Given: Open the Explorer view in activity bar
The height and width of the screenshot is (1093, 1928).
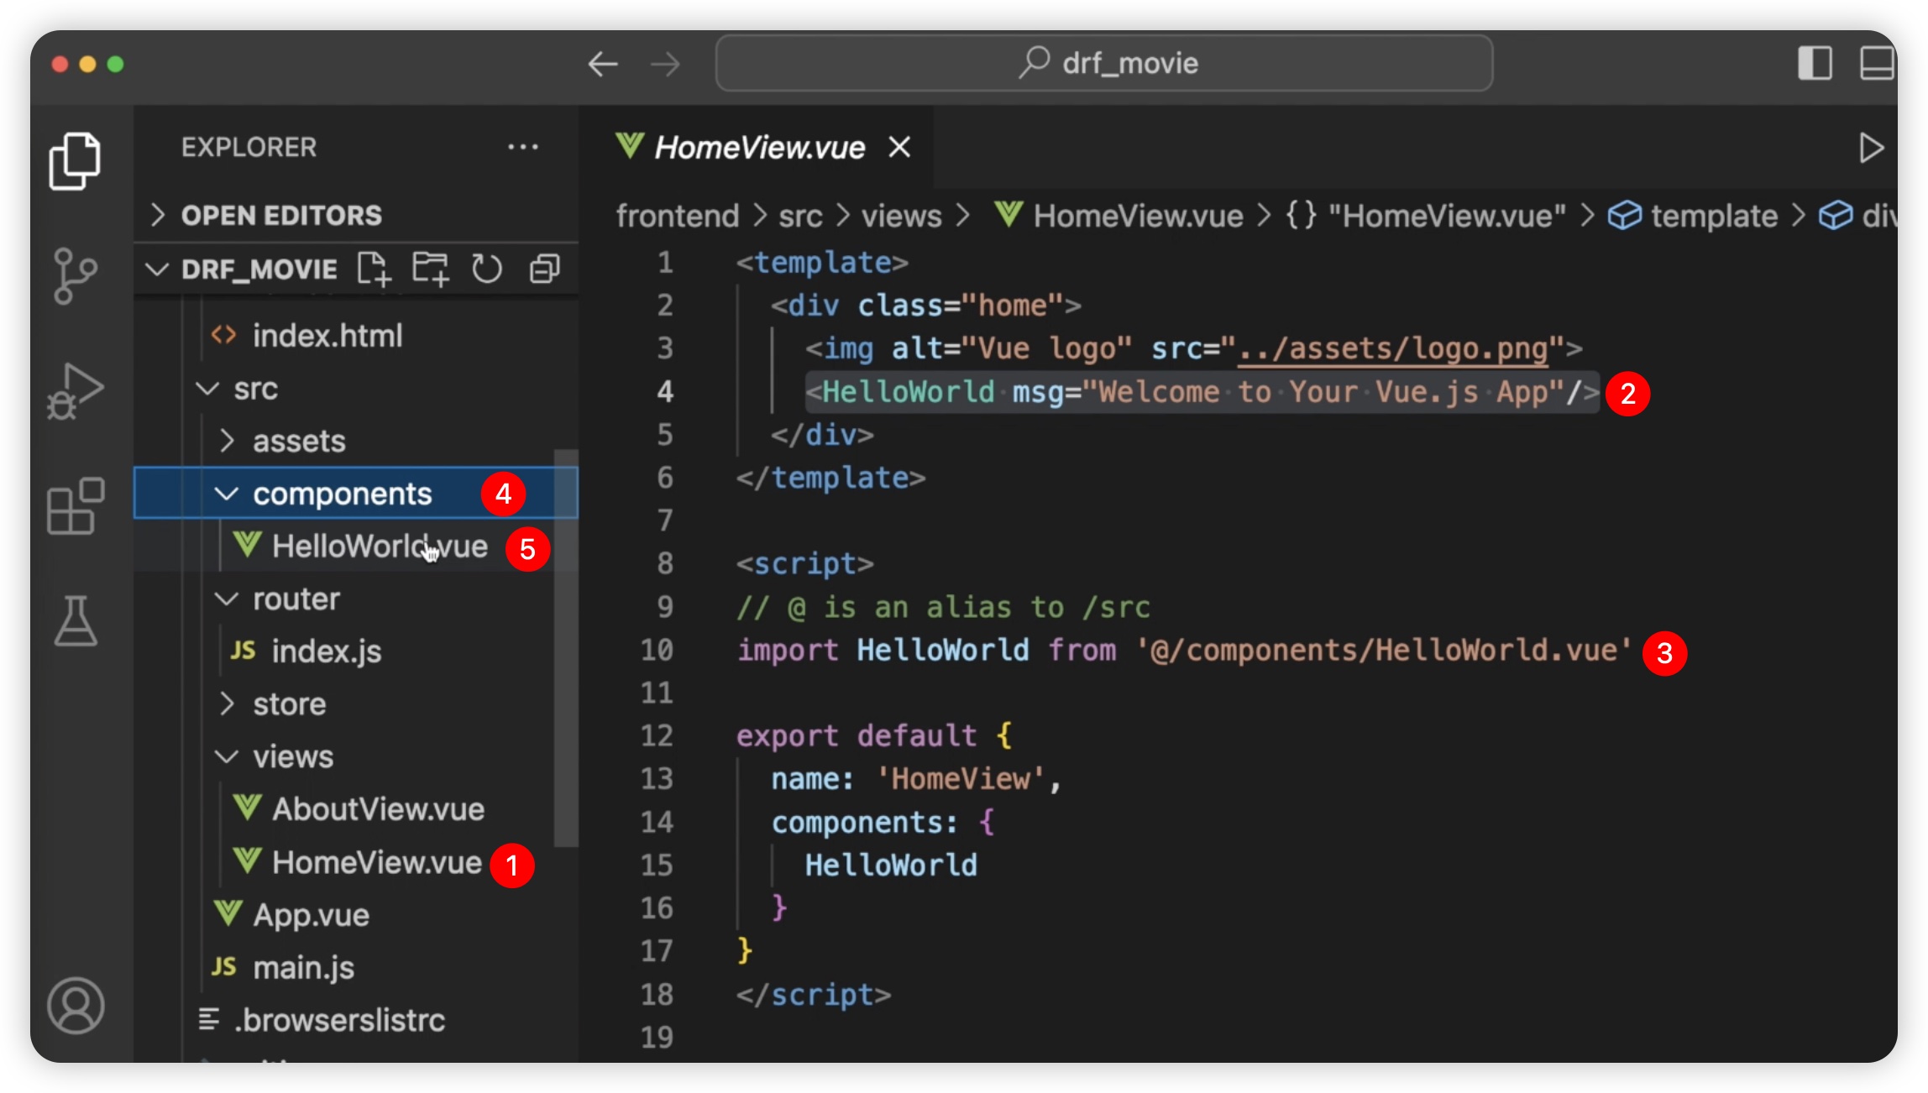Looking at the screenshot, I should coord(76,160).
